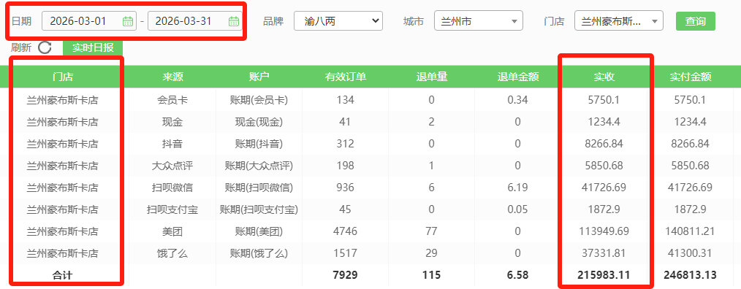Click the 账期(美团) account cell

(259, 231)
